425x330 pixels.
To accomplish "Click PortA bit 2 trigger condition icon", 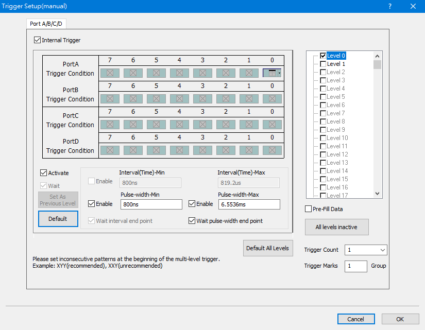I will point(226,73).
